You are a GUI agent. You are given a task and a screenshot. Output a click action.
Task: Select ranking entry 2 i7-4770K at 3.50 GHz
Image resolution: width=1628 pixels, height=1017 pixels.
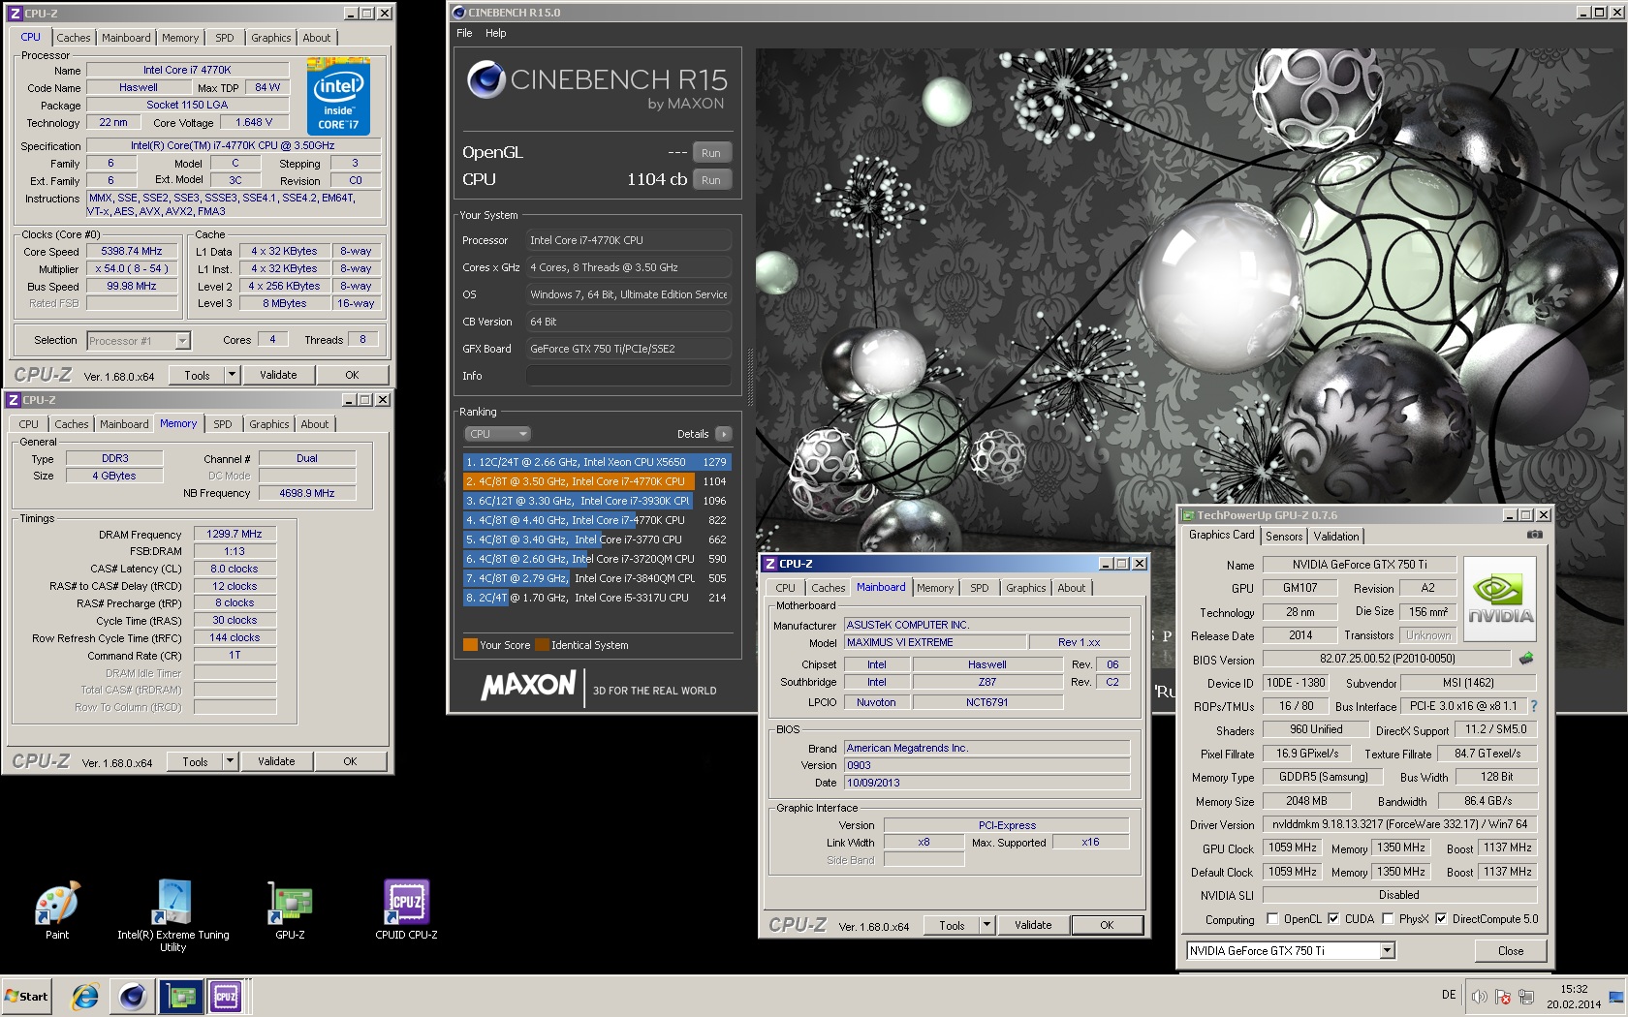point(596,481)
